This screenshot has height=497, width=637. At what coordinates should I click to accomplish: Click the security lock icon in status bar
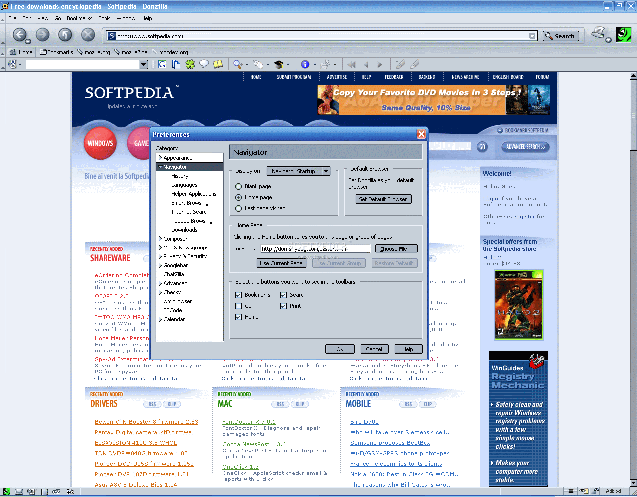click(x=594, y=491)
